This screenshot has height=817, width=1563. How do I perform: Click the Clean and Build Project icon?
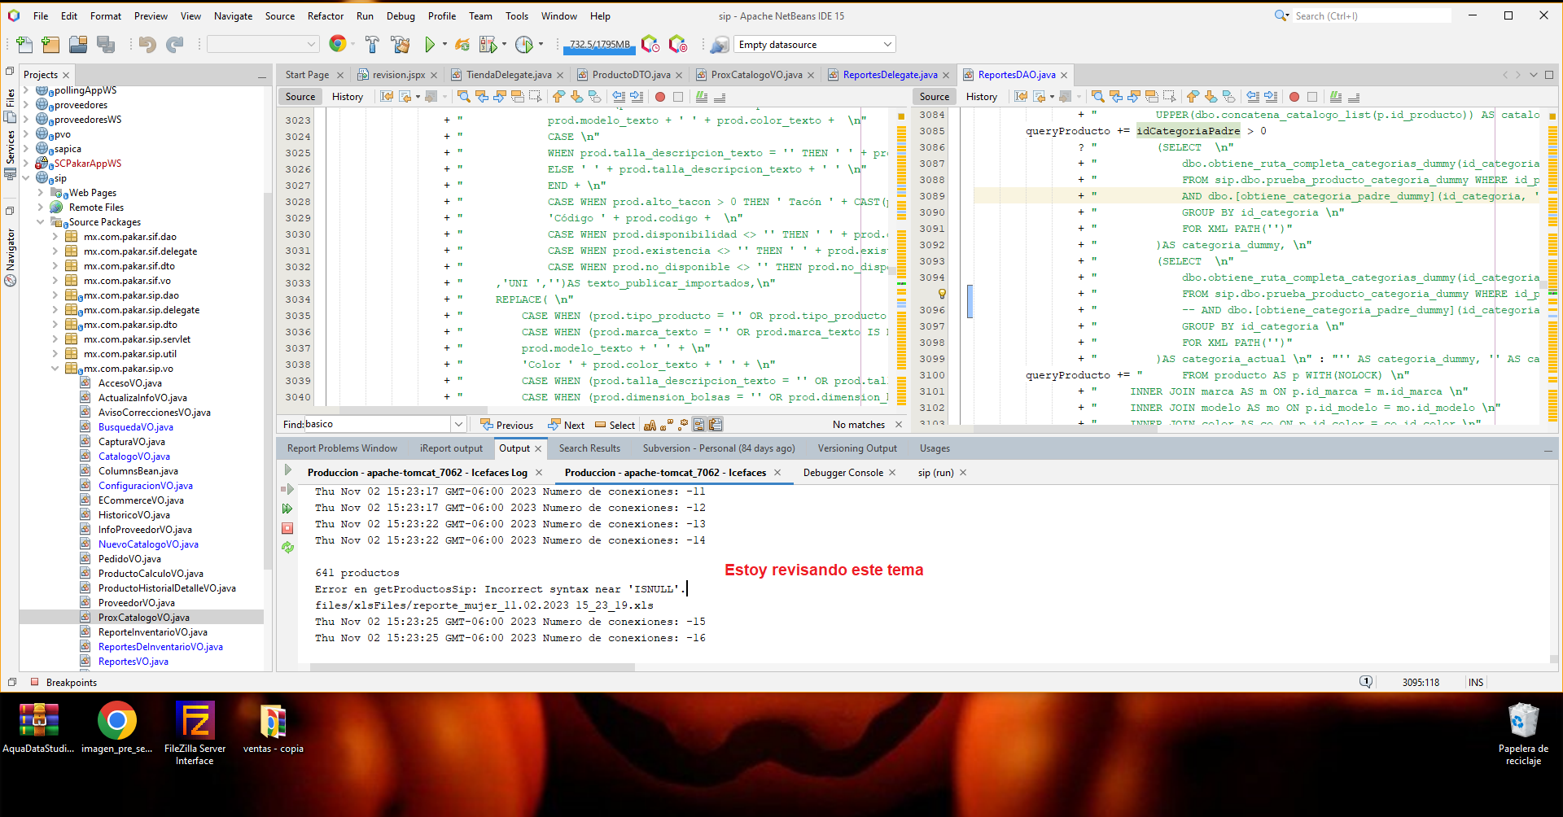coord(400,45)
